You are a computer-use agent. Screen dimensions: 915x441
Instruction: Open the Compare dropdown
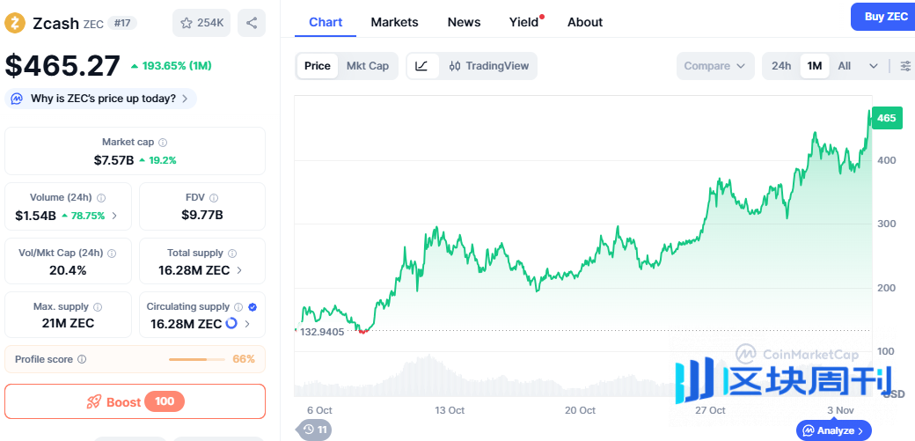point(715,66)
